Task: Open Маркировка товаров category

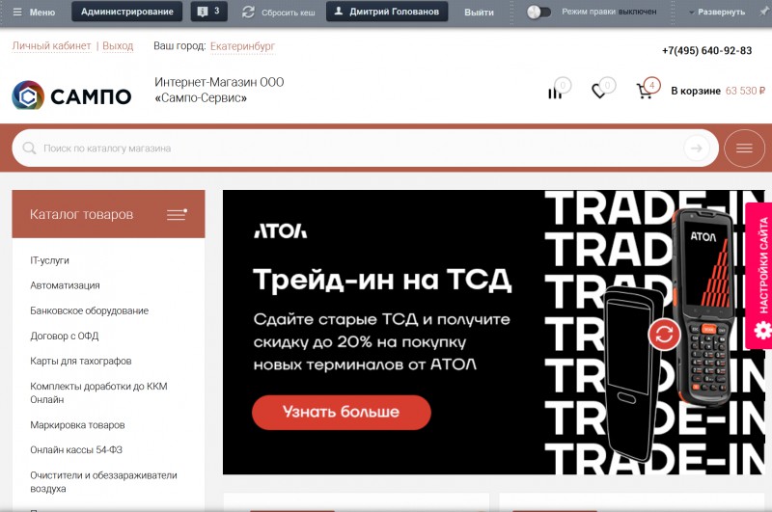Action: point(77,425)
